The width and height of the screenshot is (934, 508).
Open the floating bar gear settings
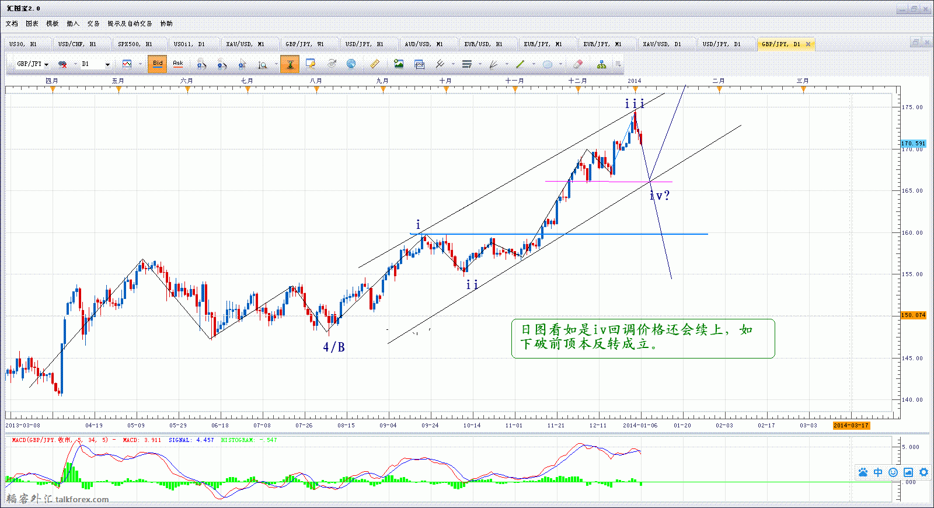pos(923,472)
